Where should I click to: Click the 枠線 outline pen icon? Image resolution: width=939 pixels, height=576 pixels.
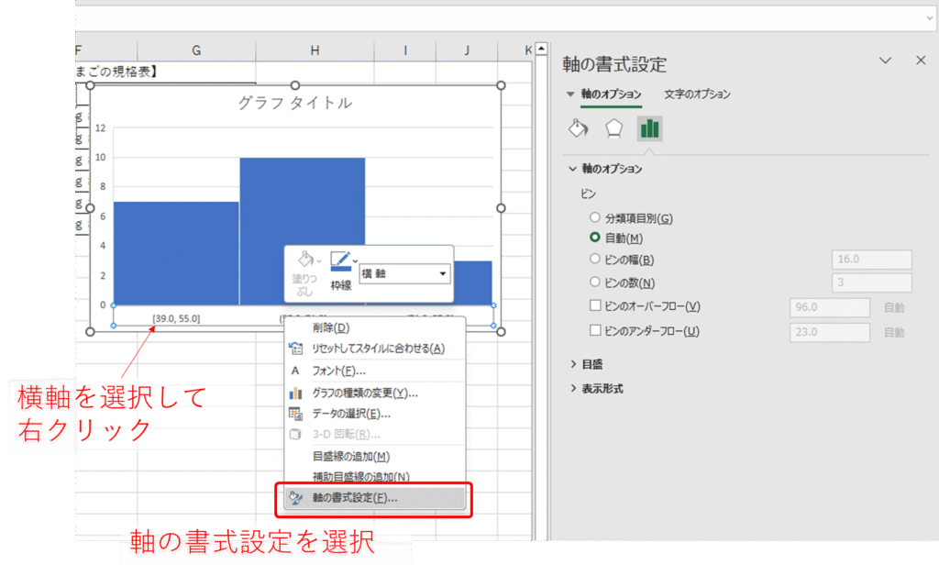(341, 262)
